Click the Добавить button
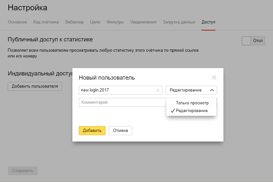273x182 pixels. (x=92, y=131)
